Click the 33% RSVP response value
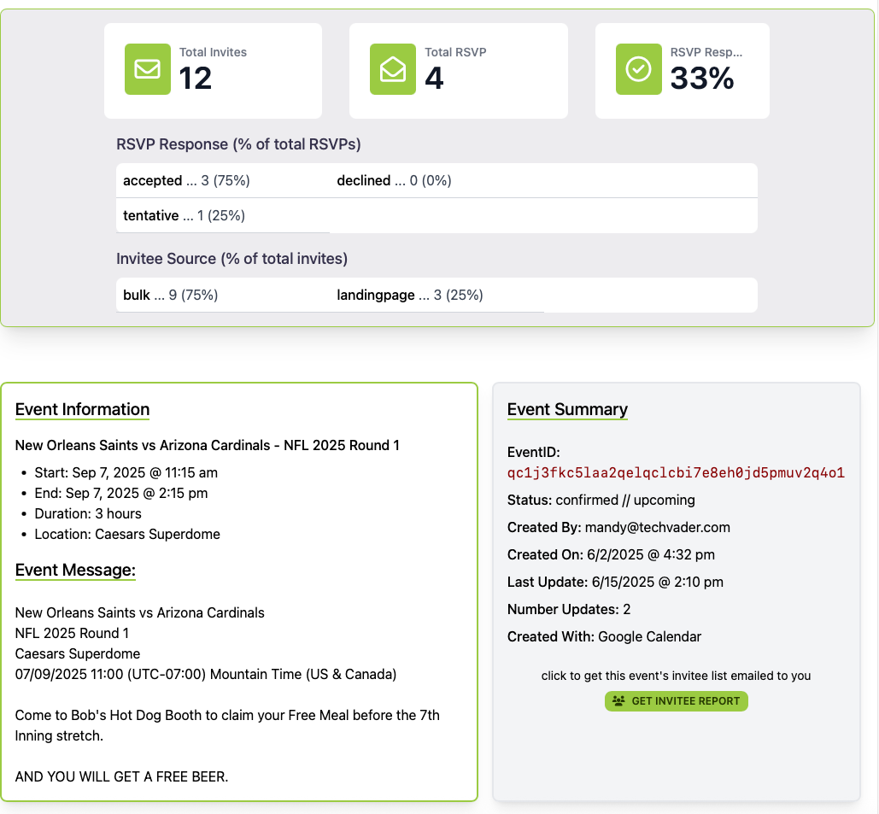The image size is (879, 814). (702, 78)
